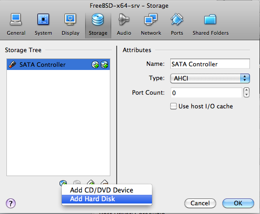Confirm settings with the OK button
260x214 pixels.
click(x=238, y=203)
